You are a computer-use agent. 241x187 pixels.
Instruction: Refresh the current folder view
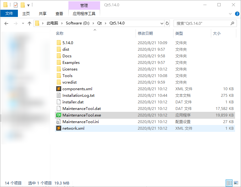[x=167, y=23]
